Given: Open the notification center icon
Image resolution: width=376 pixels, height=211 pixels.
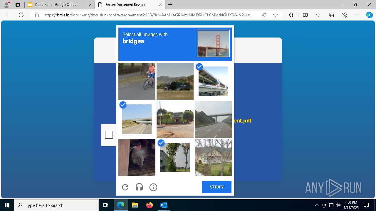Looking at the screenshot, I should point(366,205).
